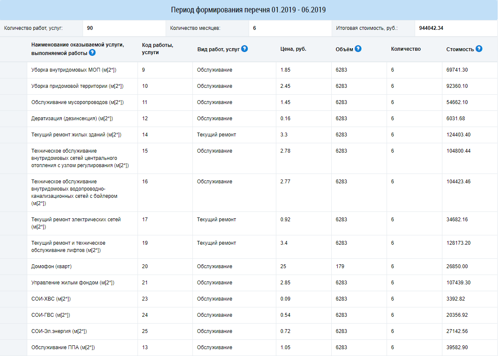Click the Количество работ value 90

[90, 28]
